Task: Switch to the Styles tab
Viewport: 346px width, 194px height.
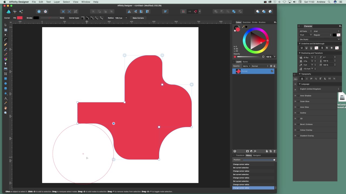Action: (245, 62)
